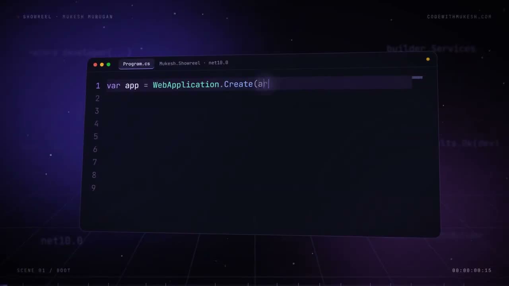This screenshot has width=509, height=286.
Task: Click line number 5 in the gutter
Action: (x=96, y=137)
